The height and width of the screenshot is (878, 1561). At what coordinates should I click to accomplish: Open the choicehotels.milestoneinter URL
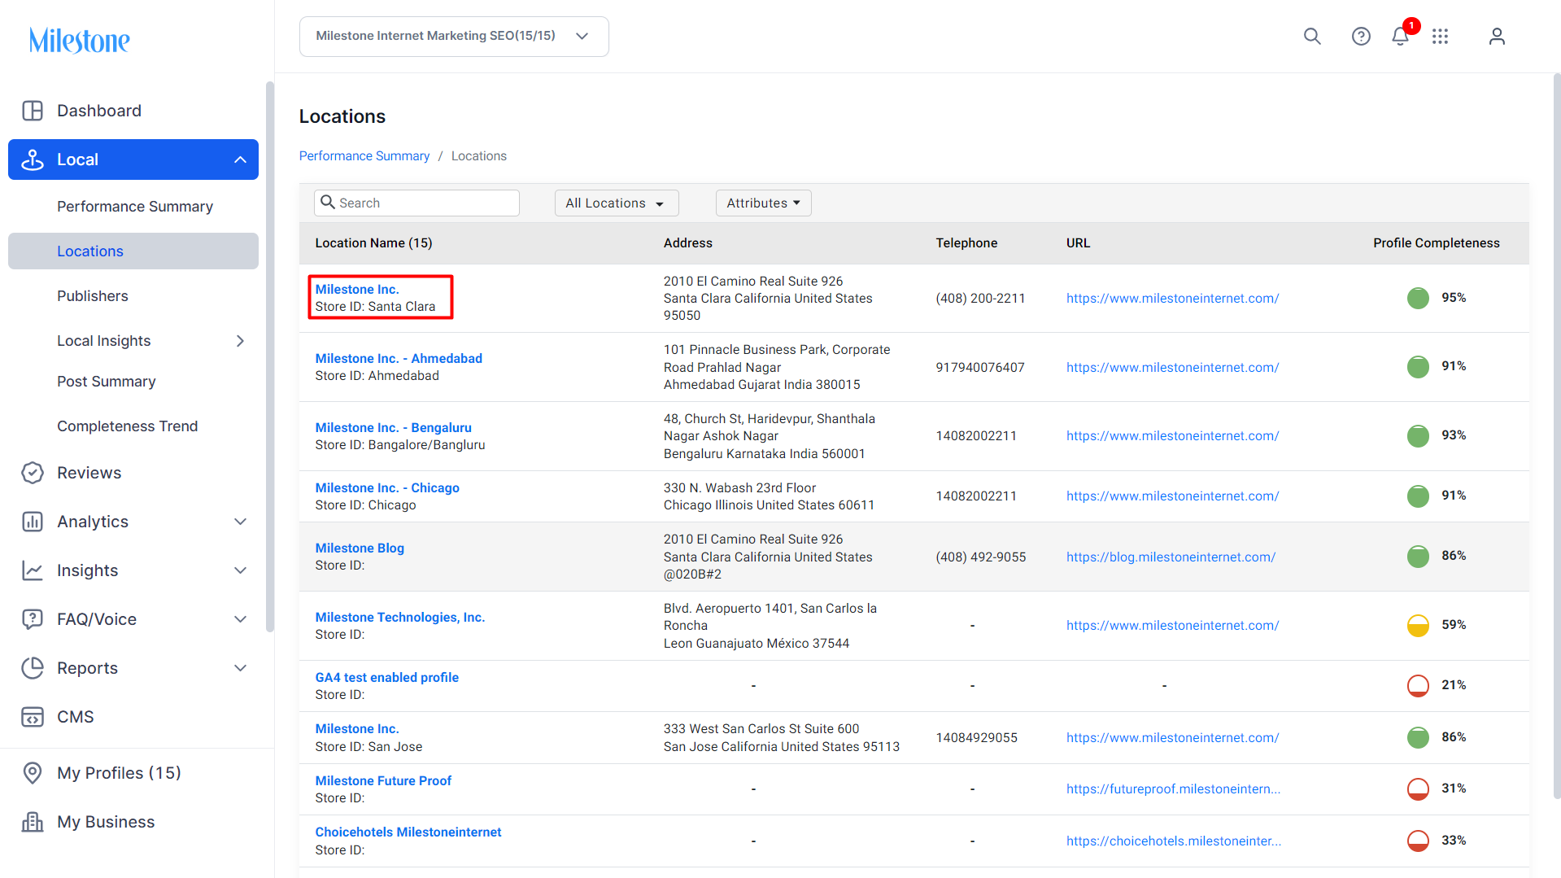[x=1174, y=841]
